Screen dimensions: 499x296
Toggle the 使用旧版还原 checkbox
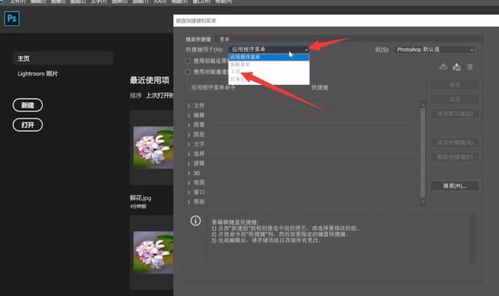click(x=188, y=61)
